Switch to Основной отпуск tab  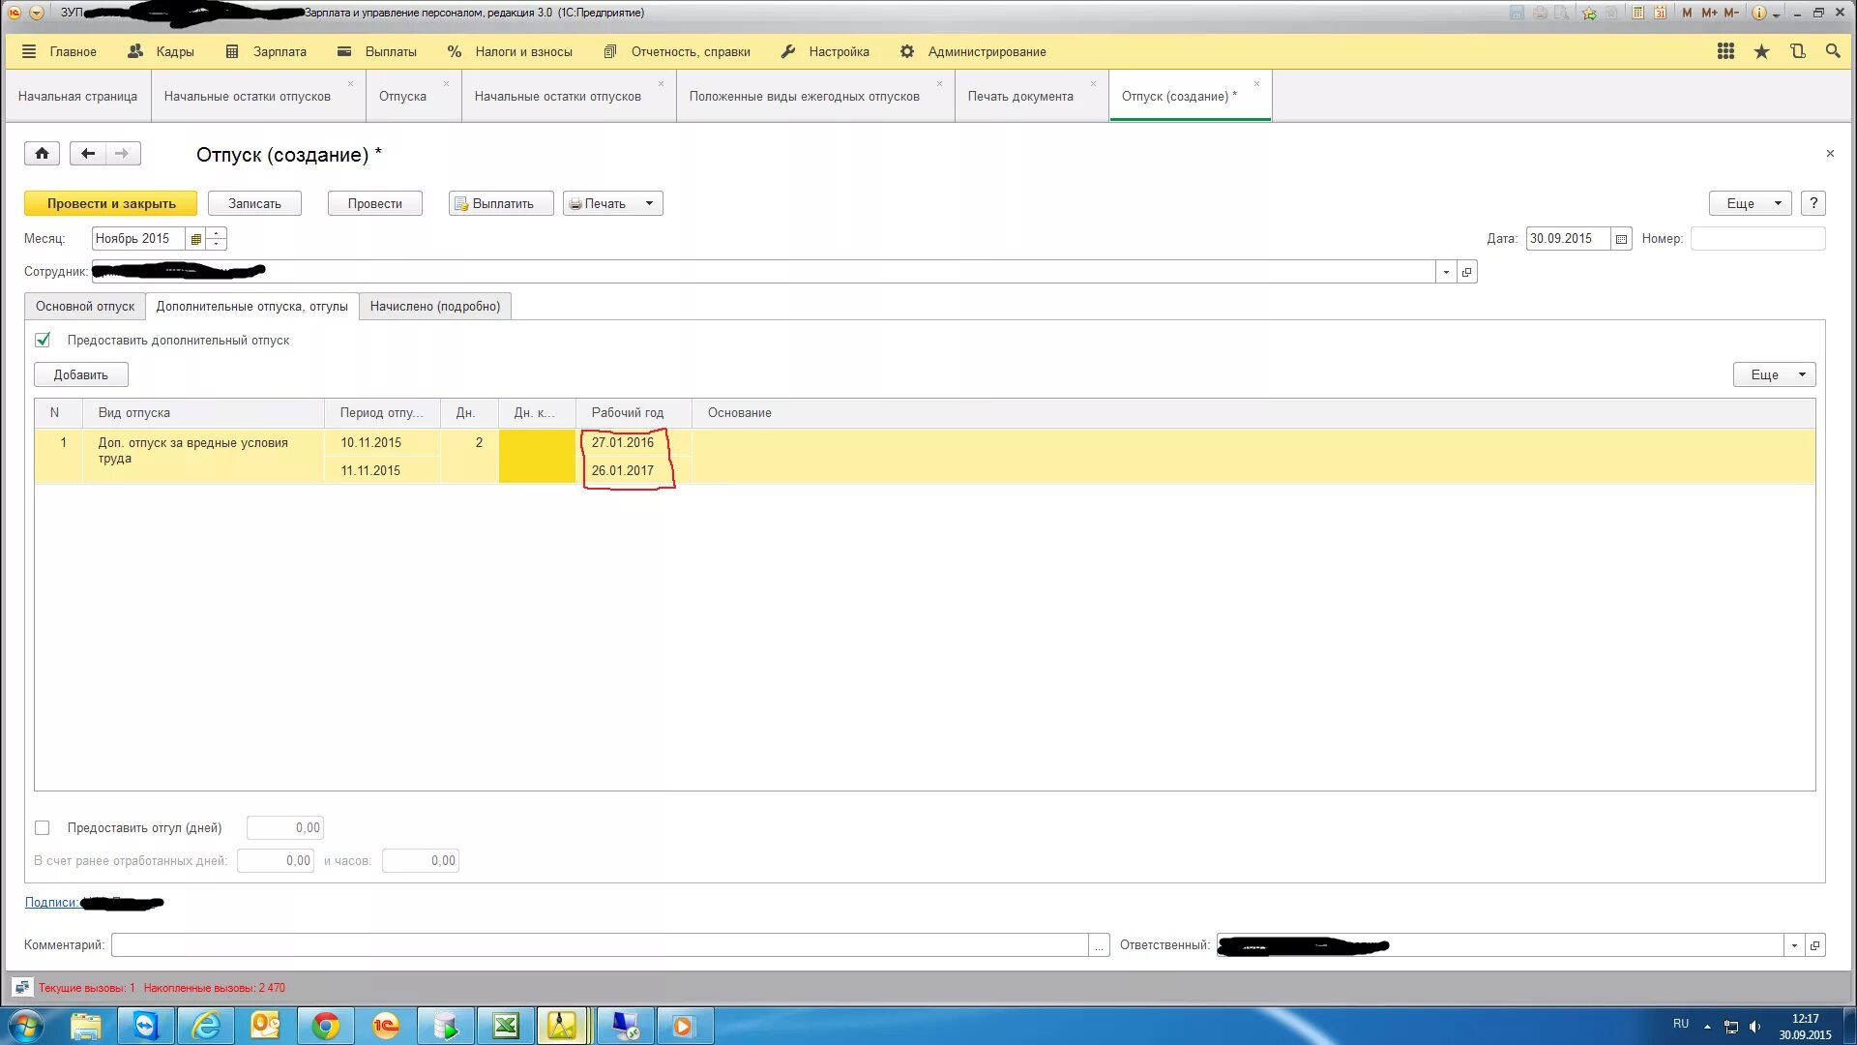pos(85,307)
